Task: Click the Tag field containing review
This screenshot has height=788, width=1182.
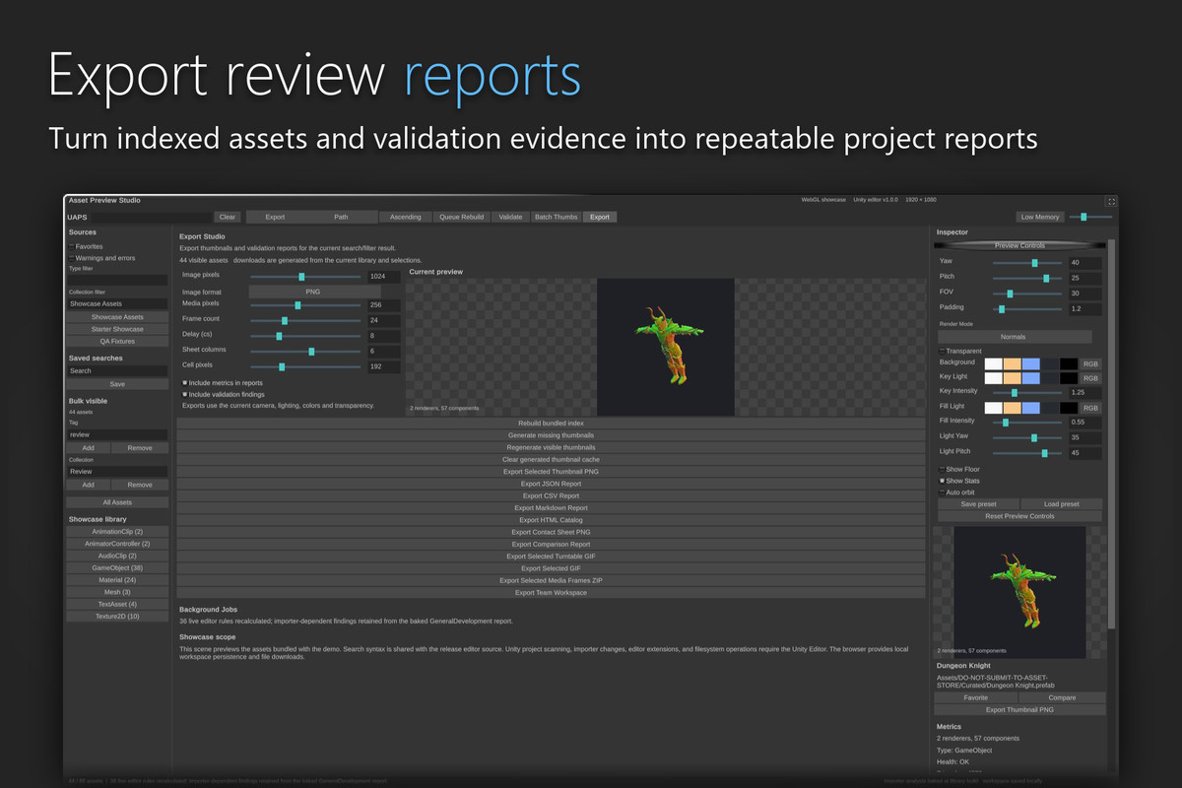Action: point(117,434)
